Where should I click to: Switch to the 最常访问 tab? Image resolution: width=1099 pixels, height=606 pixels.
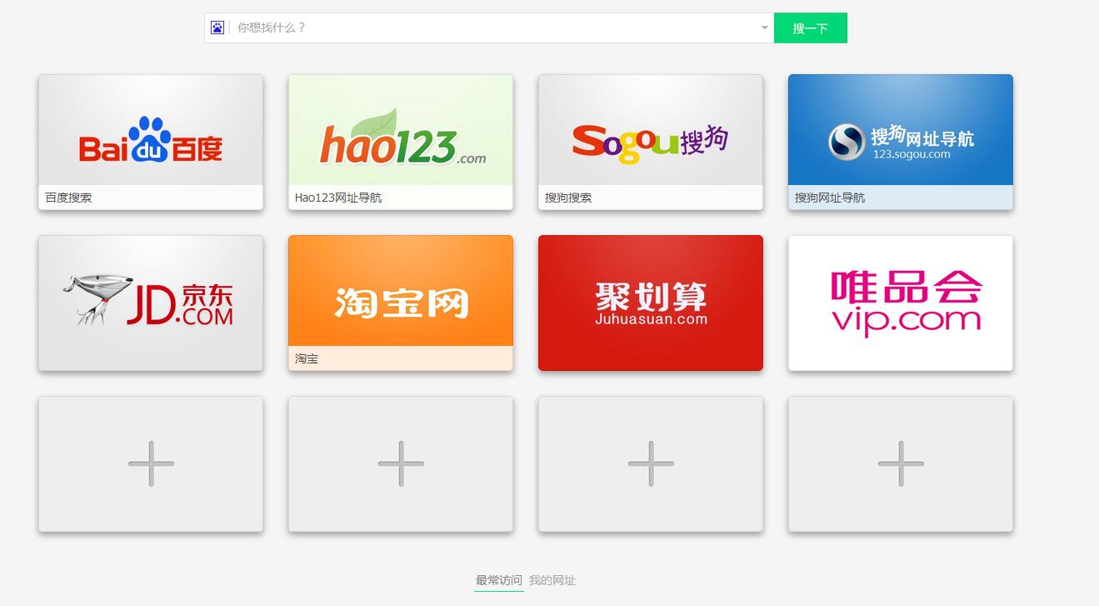pos(499,580)
